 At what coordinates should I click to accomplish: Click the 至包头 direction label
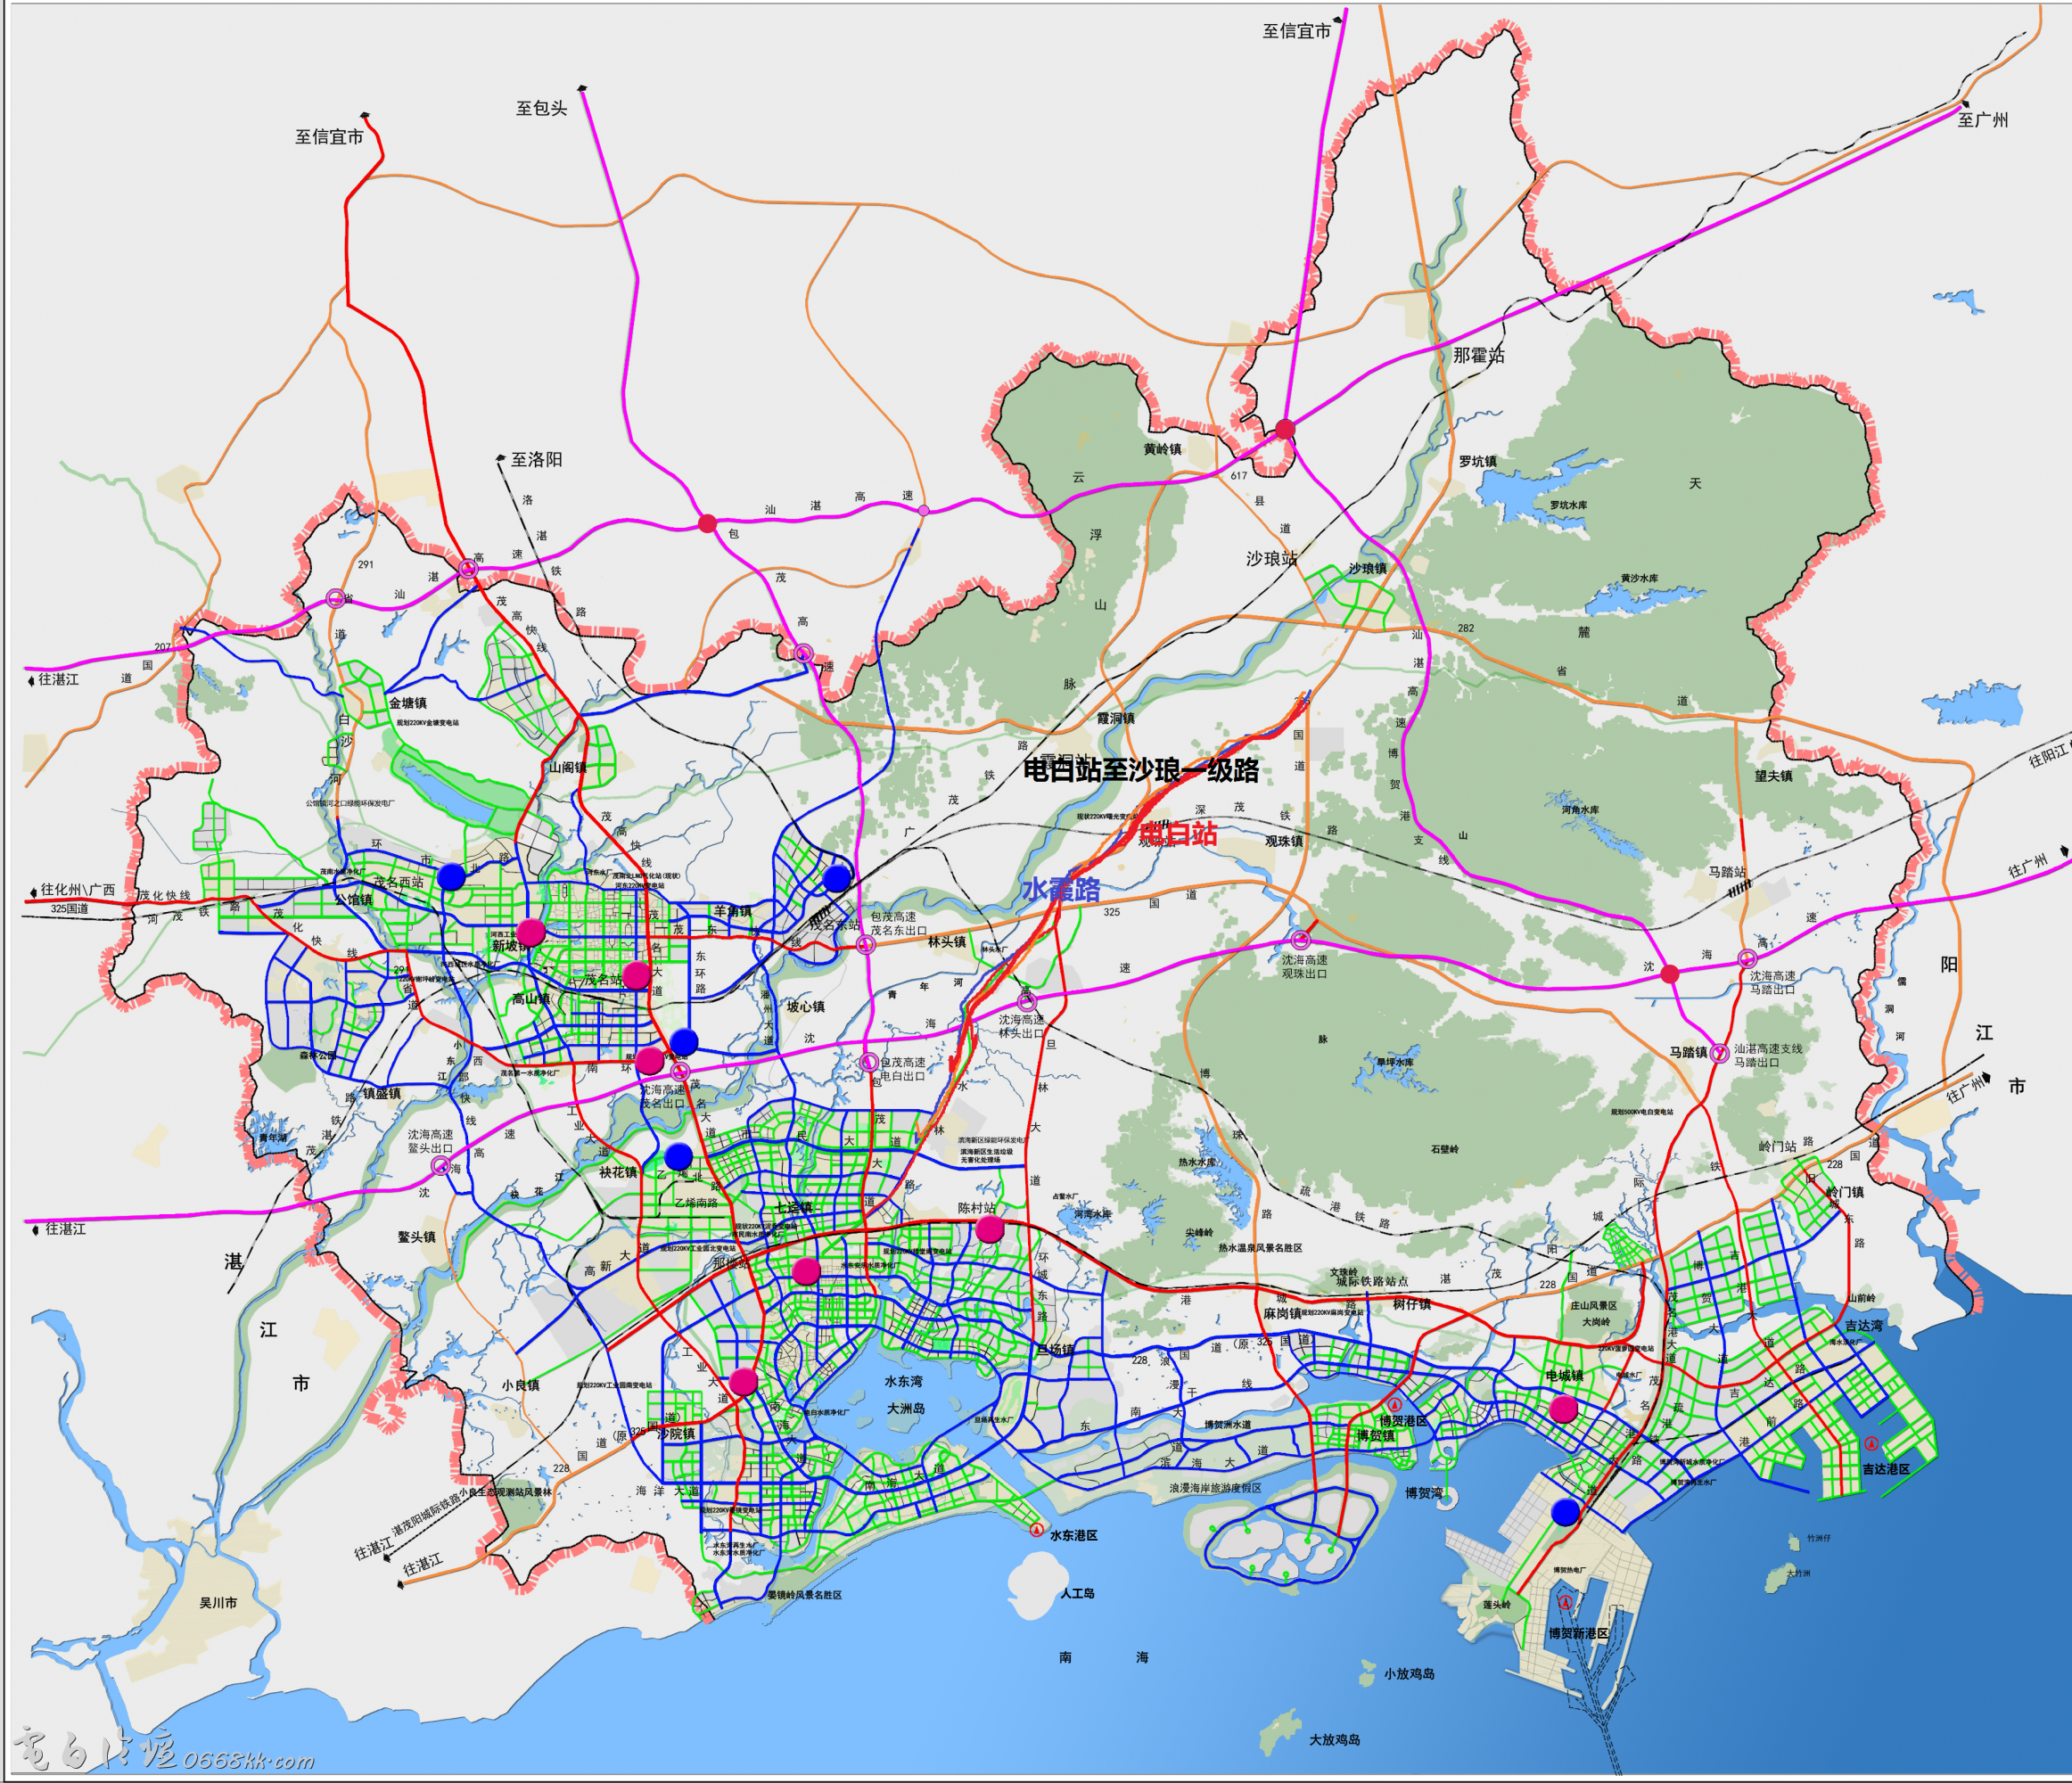click(541, 108)
